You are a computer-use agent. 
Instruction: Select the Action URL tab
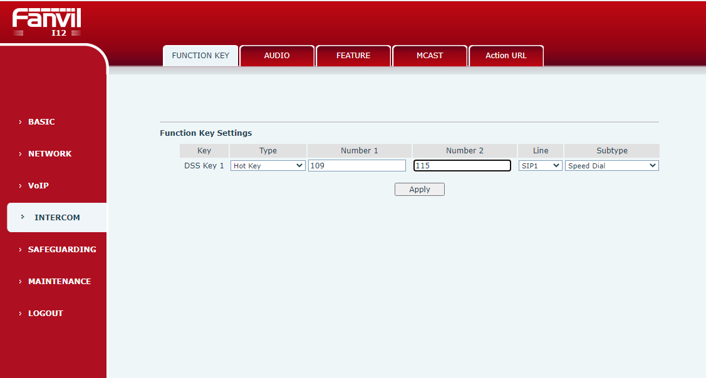pyautogui.click(x=506, y=56)
